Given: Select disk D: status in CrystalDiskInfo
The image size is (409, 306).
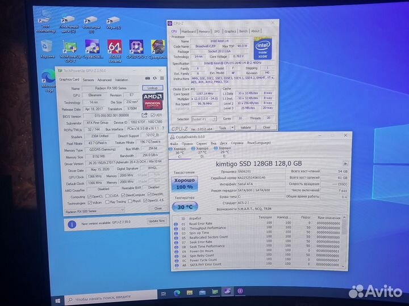Looking at the screenshot, I should click(x=201, y=152).
